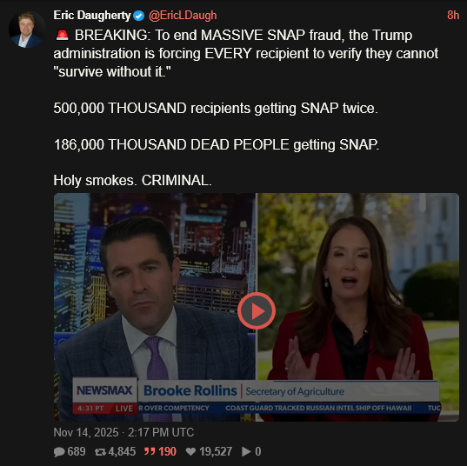
Task: Open the 8h timestamp link
Action: (453, 15)
